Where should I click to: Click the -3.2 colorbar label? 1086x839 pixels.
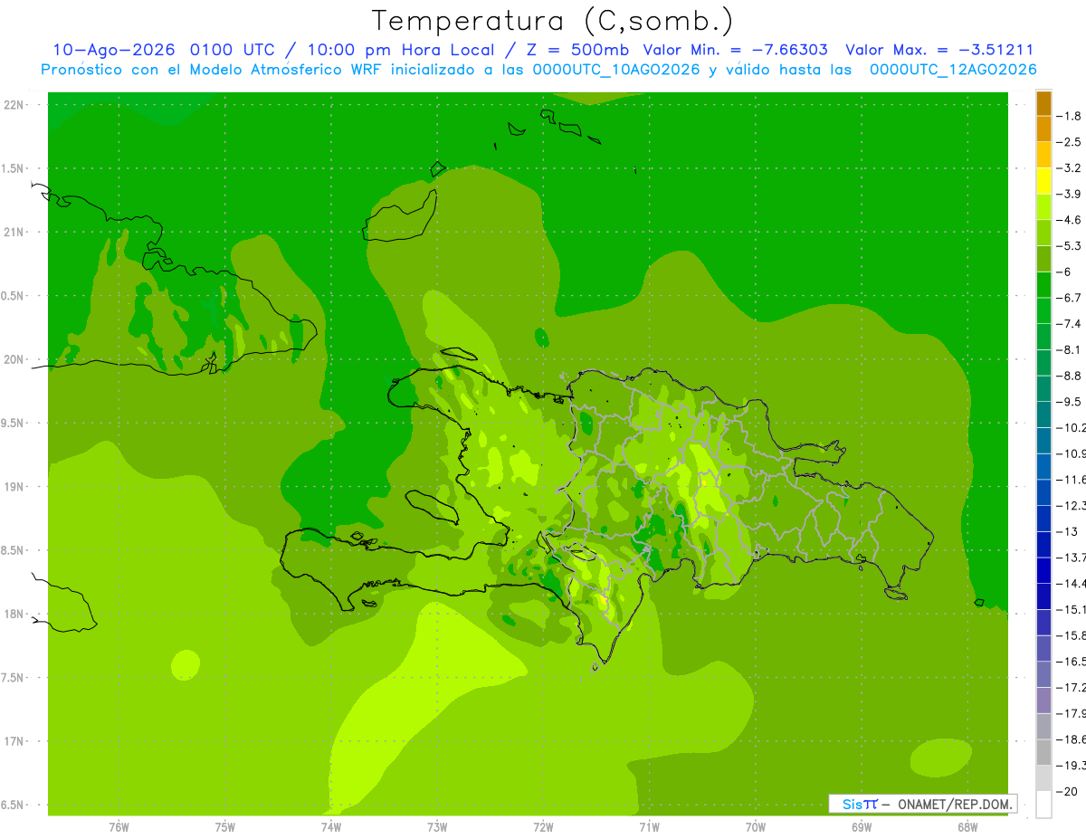tap(1068, 168)
